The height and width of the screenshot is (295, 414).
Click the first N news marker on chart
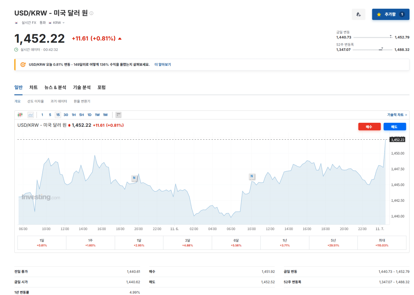pos(134,178)
